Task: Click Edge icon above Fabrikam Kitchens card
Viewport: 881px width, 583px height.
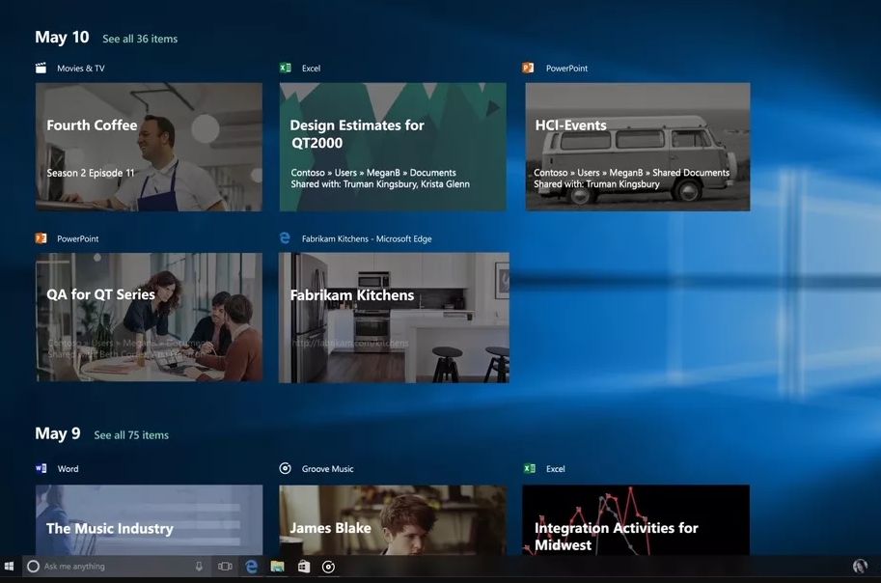Action: 285,238
